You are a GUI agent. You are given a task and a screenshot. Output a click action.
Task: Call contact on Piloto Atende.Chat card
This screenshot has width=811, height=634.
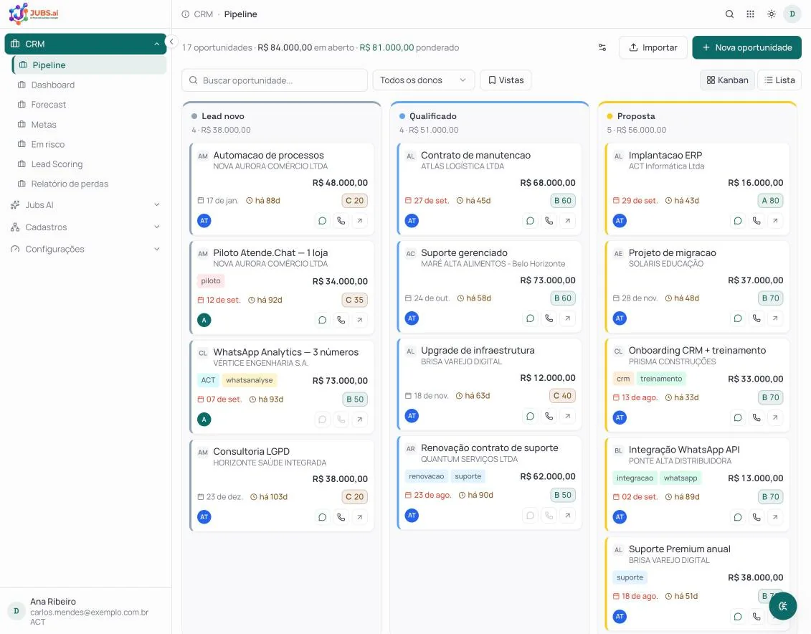[x=341, y=320]
